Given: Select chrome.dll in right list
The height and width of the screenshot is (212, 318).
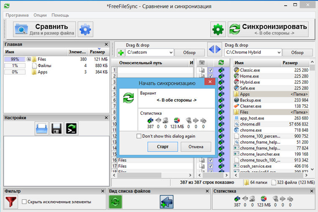Looking at the screenshot, I should [x=271, y=124].
